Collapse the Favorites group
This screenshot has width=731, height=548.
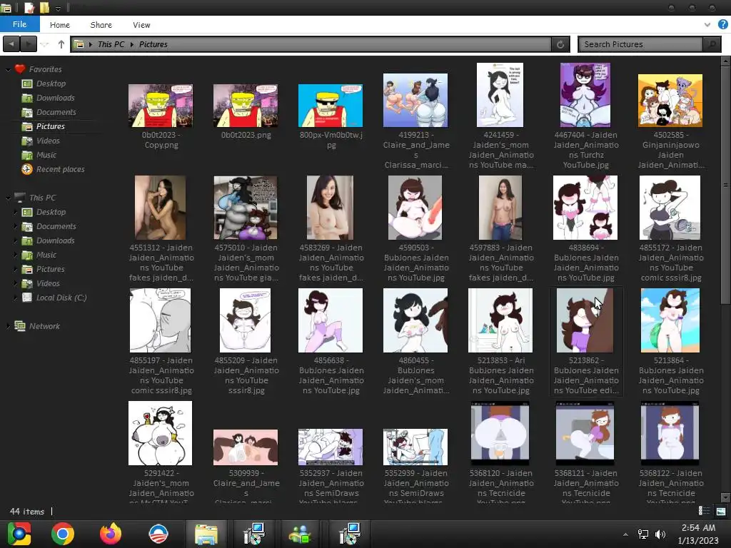pos(7,69)
